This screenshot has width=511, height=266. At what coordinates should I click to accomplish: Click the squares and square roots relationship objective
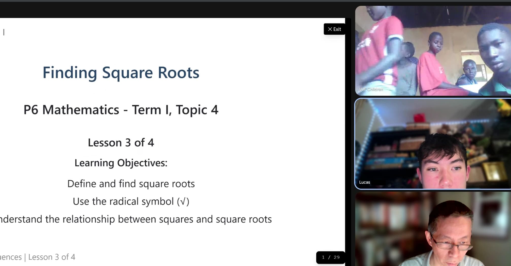pyautogui.click(x=136, y=219)
